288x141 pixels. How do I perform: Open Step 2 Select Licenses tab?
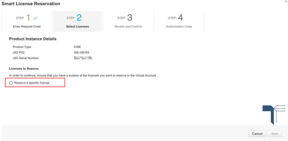click(x=78, y=21)
